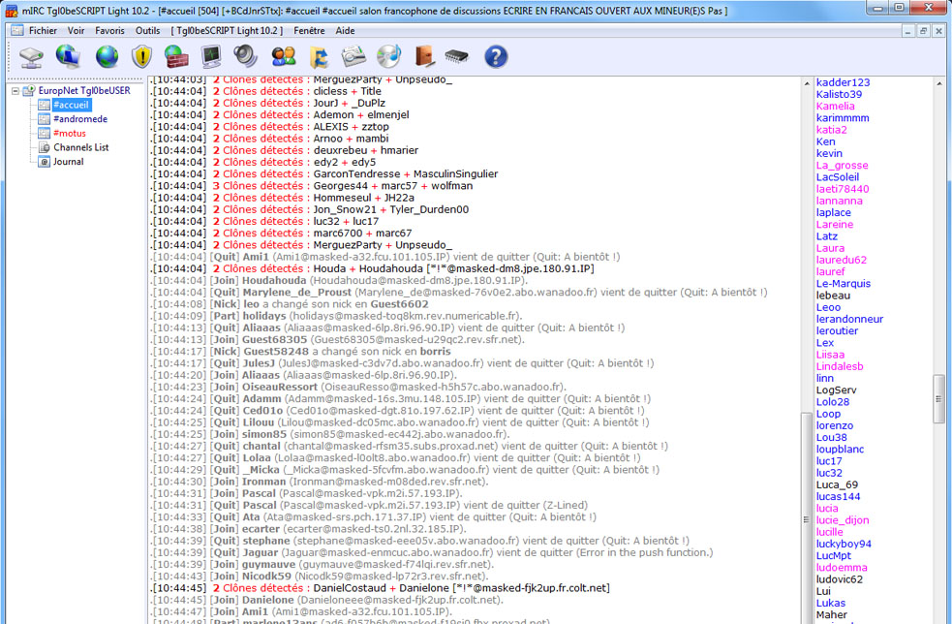Select nick La_grosse in user list

click(x=842, y=166)
